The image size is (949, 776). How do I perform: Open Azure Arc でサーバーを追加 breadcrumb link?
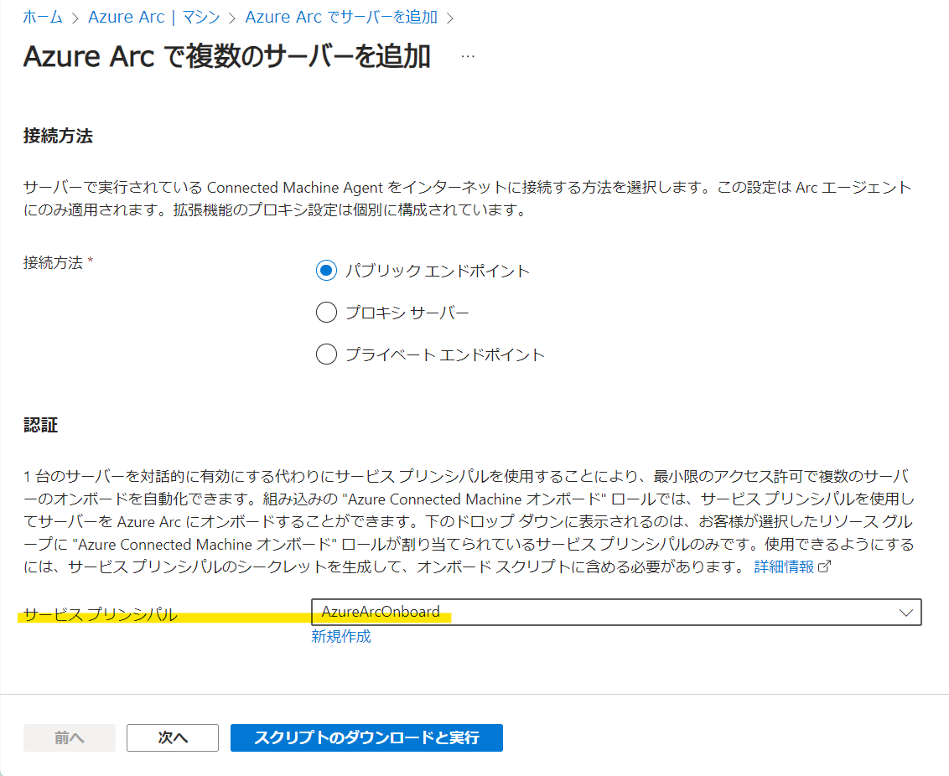341,17
